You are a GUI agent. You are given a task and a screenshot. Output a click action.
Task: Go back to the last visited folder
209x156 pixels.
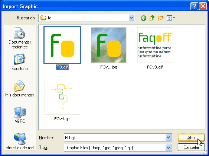tap(143, 18)
